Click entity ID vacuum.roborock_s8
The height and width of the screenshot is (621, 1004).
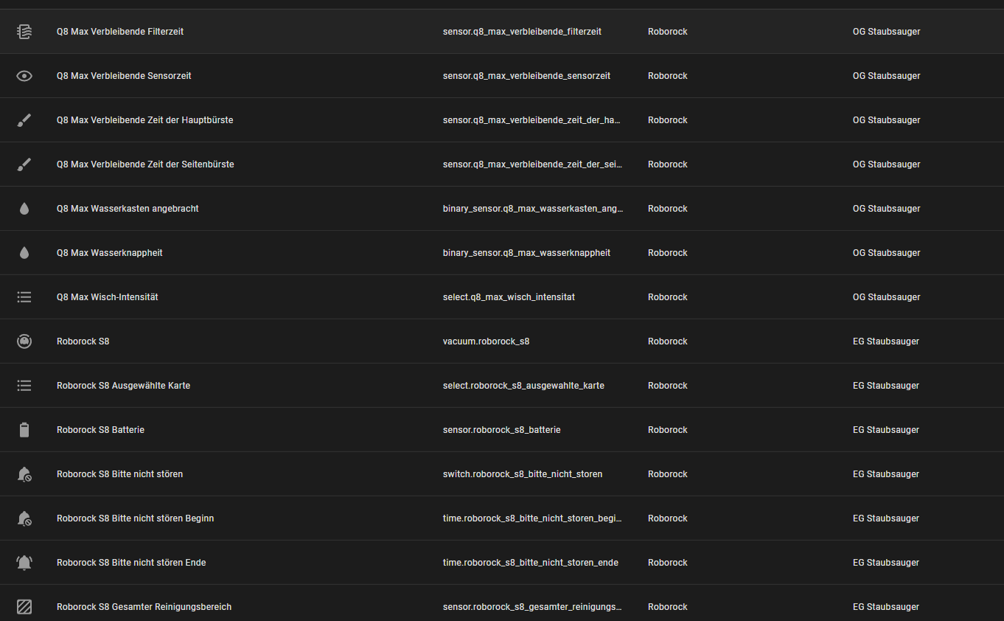pyautogui.click(x=487, y=341)
